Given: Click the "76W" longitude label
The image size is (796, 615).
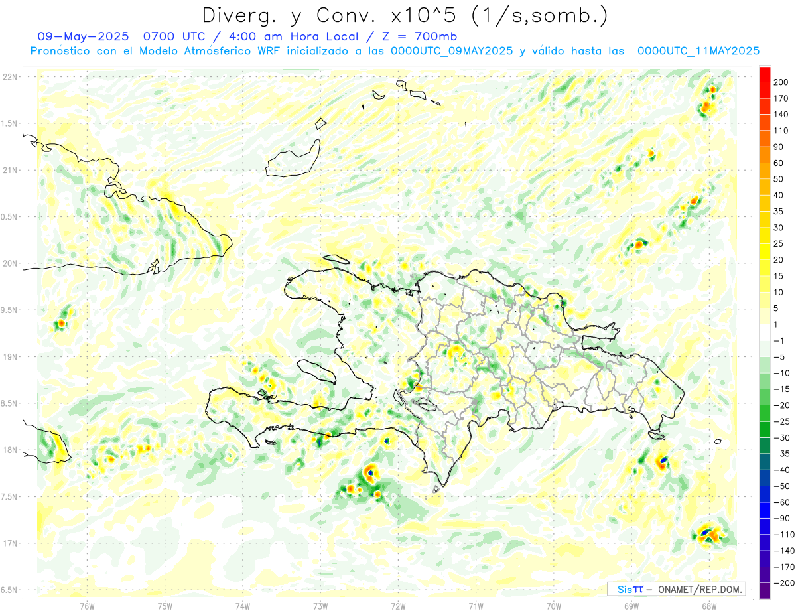Looking at the screenshot, I should pyautogui.click(x=87, y=606).
